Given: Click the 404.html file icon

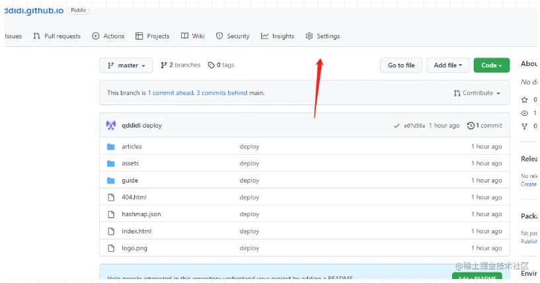Looking at the screenshot, I should [111, 197].
